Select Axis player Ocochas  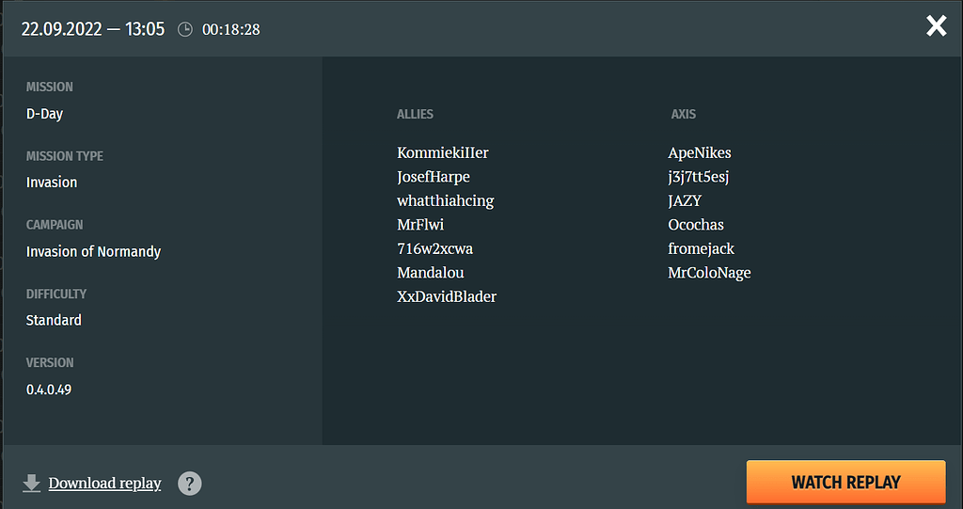(696, 225)
